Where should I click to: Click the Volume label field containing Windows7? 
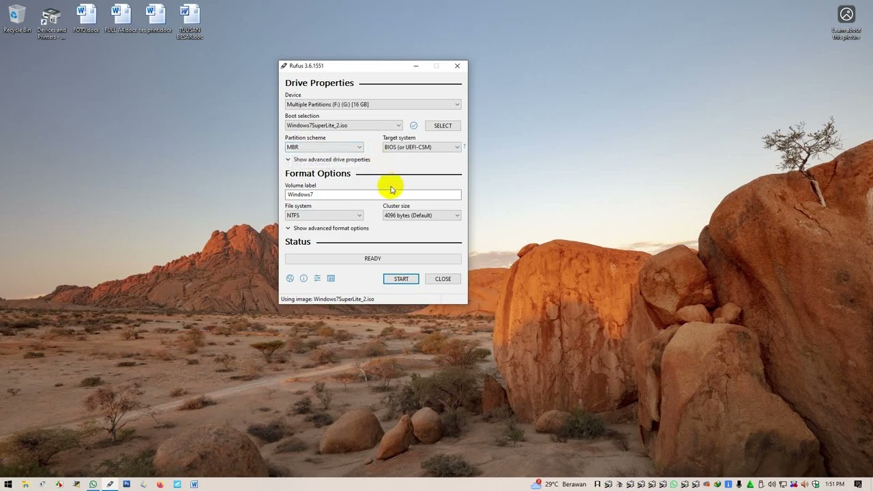click(373, 195)
